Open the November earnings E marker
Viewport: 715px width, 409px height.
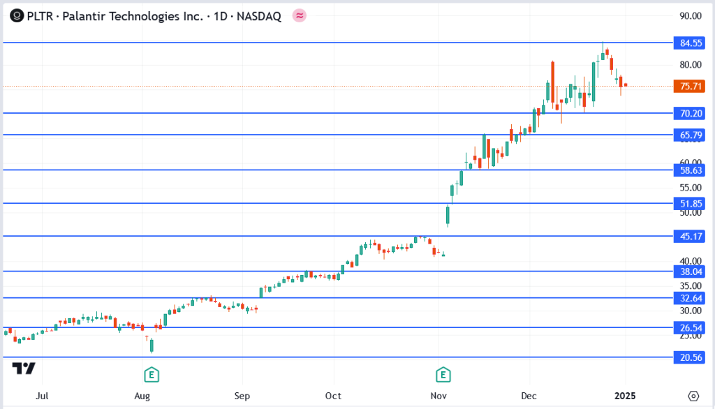tap(442, 375)
